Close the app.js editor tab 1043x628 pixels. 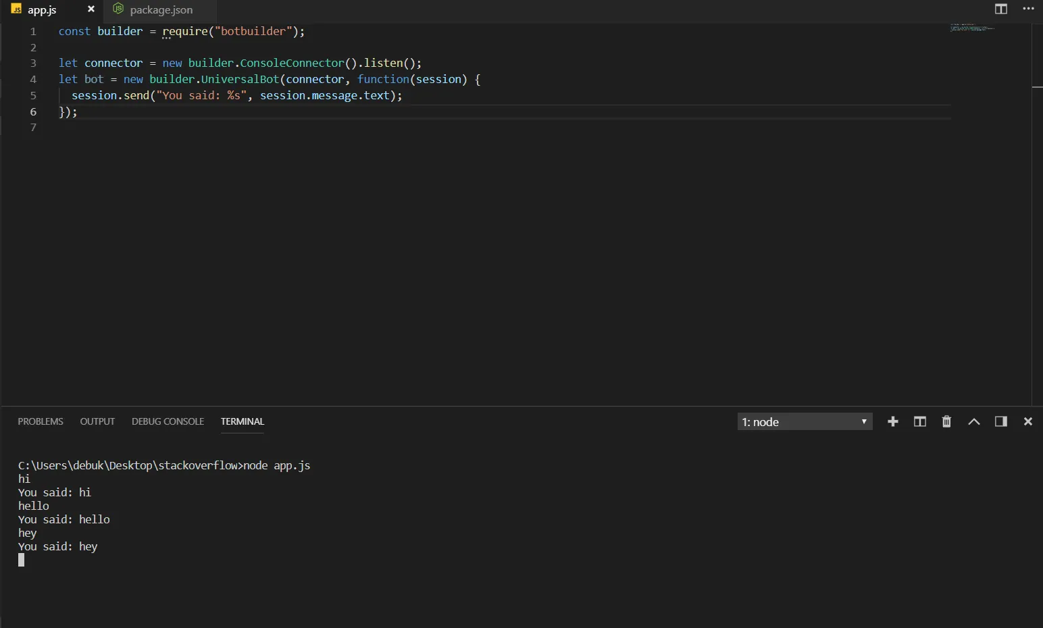click(x=91, y=9)
